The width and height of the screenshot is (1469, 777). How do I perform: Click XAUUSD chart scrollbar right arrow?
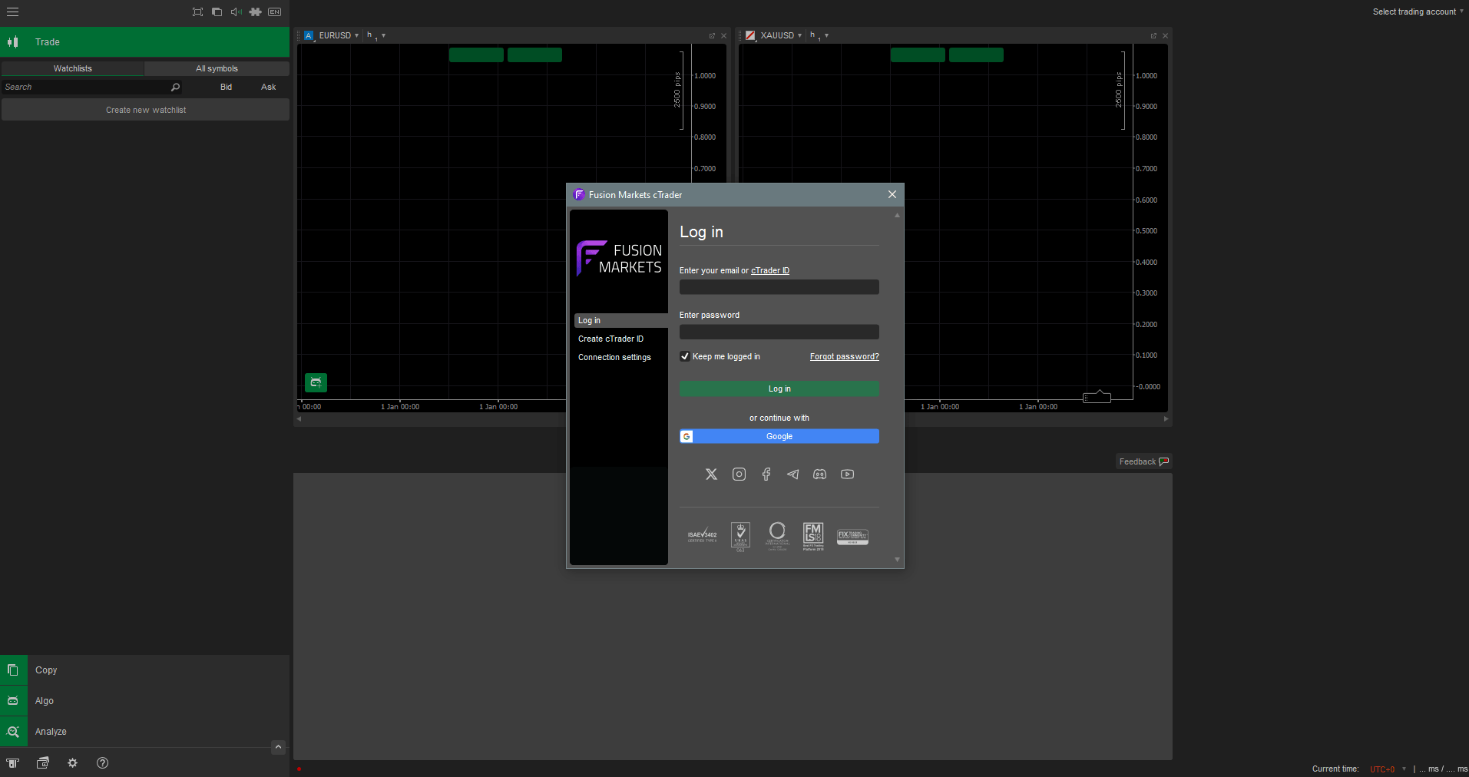1166,418
